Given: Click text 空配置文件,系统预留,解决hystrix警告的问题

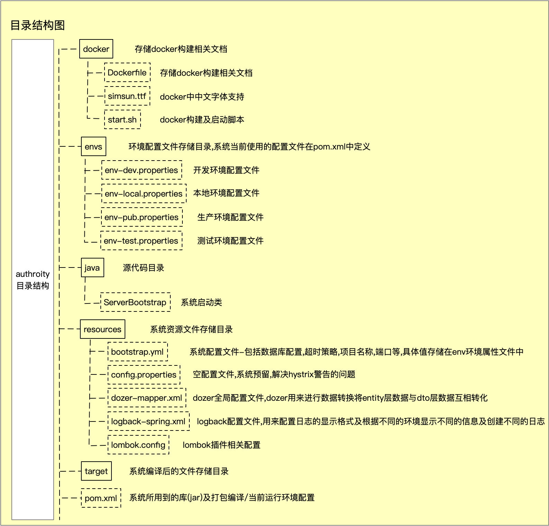Looking at the screenshot, I should point(274,374).
